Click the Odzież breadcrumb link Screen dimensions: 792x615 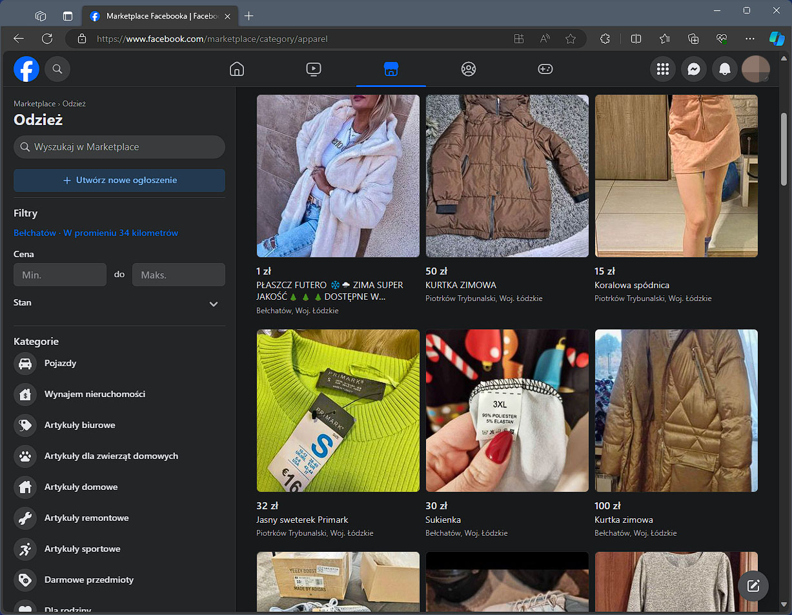point(74,103)
